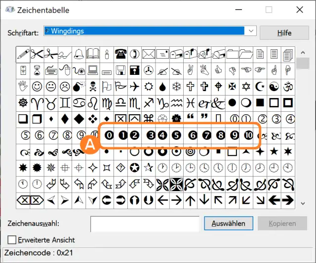Click the bomb symbol
The height and width of the screenshot is (263, 316).
[79, 87]
